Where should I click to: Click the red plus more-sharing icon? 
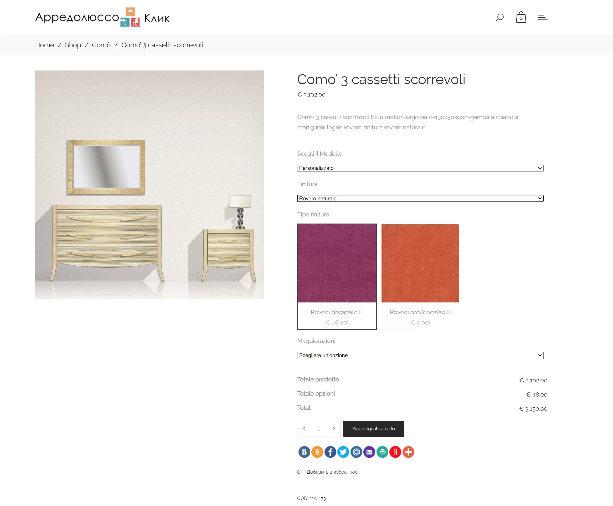click(408, 452)
